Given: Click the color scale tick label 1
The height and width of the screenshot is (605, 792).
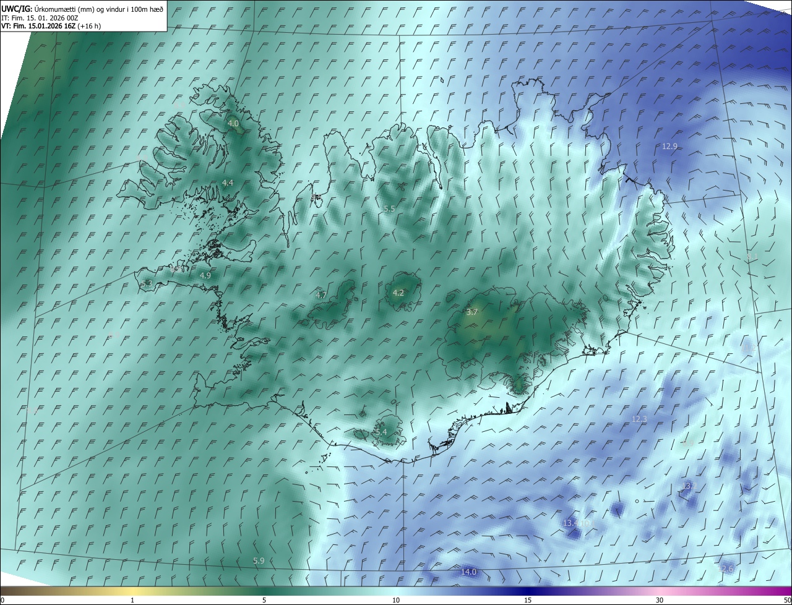Looking at the screenshot, I should (x=132, y=600).
